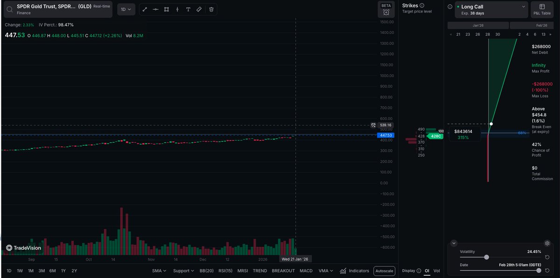Open the 1D interval dropdown

pyautogui.click(x=126, y=9)
